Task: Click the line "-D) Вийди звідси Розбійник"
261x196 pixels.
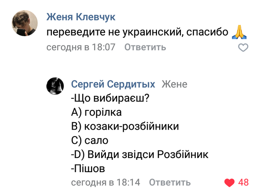Action: pyautogui.click(x=139, y=155)
